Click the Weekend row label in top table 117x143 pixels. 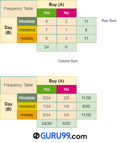27,30
